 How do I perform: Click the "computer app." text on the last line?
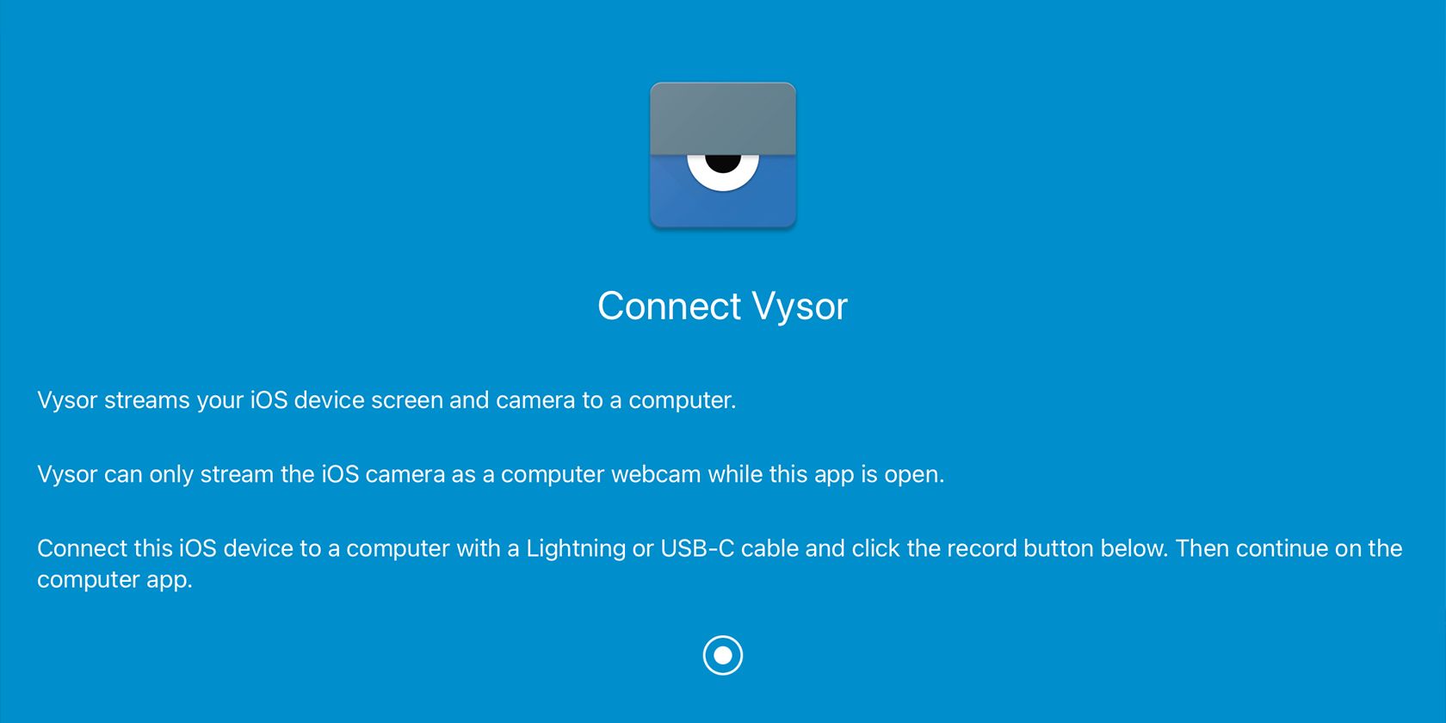114,580
